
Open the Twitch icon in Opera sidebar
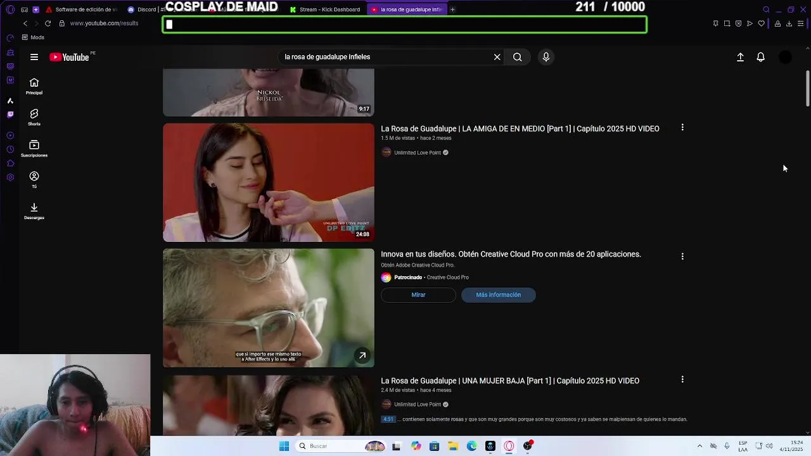click(x=10, y=115)
